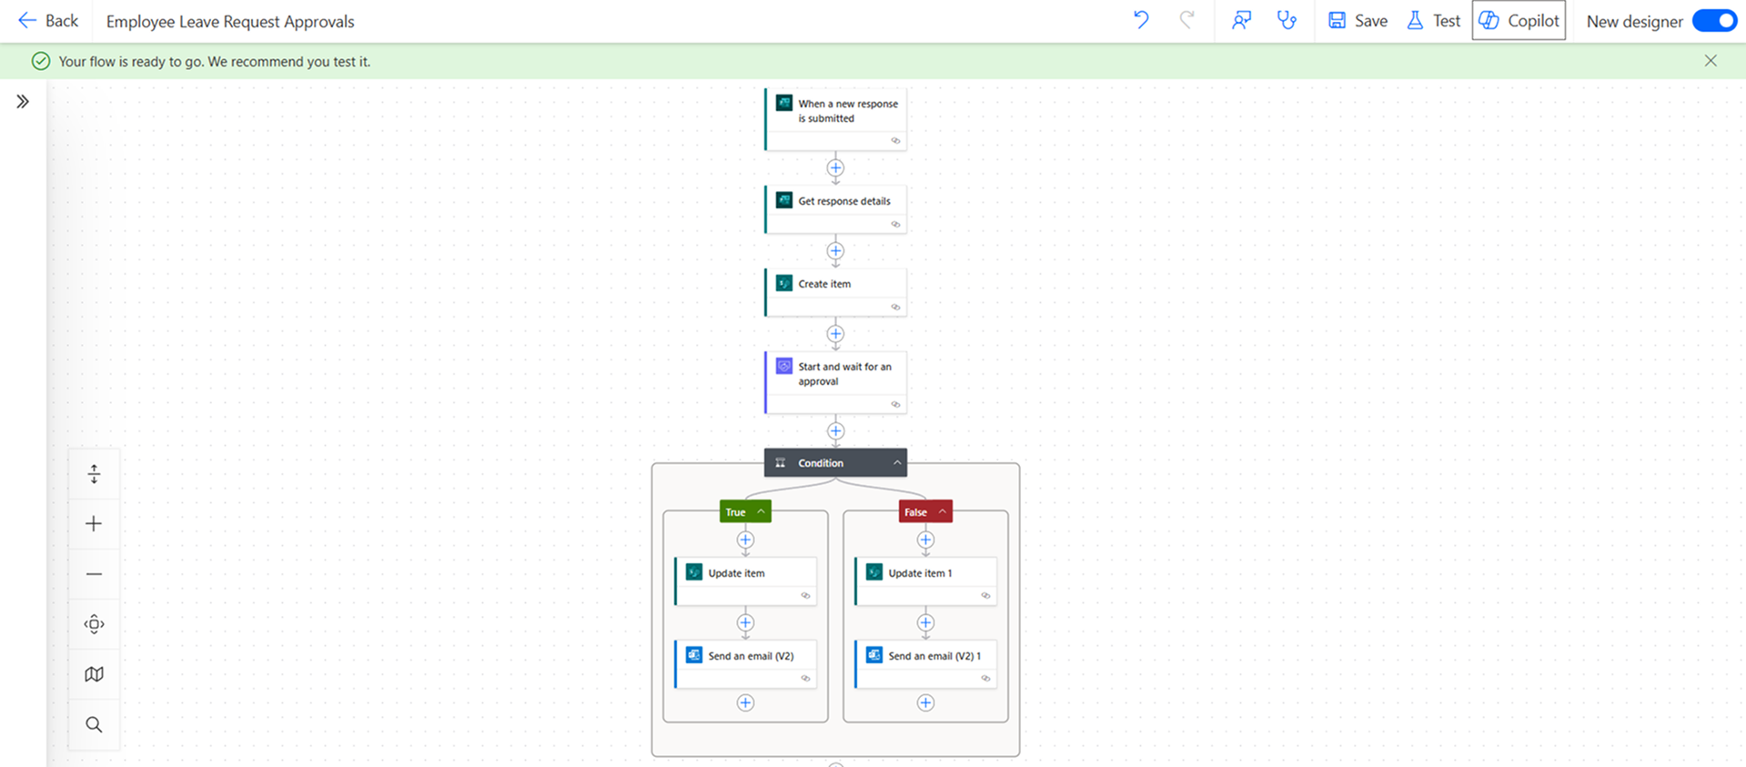
Task: Undo the last change
Action: click(1141, 20)
